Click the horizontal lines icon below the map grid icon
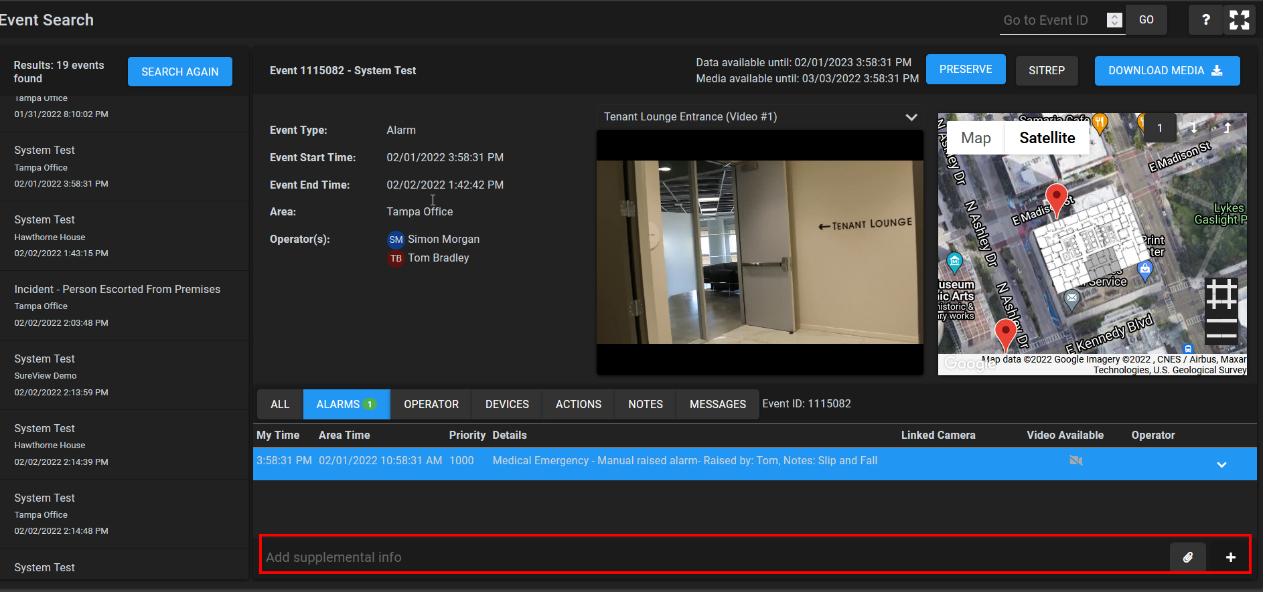Screen dimensions: 1263x592 1221,328
